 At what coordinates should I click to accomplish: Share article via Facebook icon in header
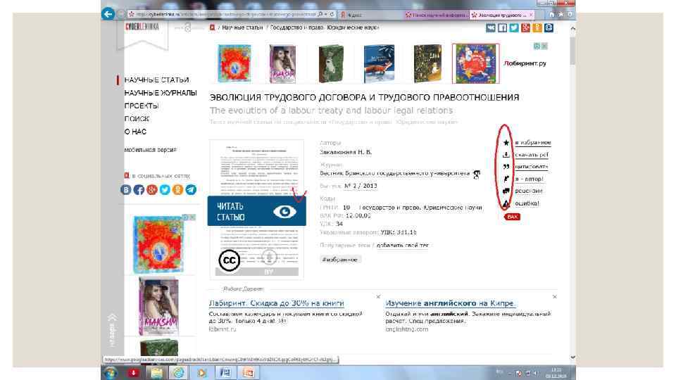tap(502, 28)
